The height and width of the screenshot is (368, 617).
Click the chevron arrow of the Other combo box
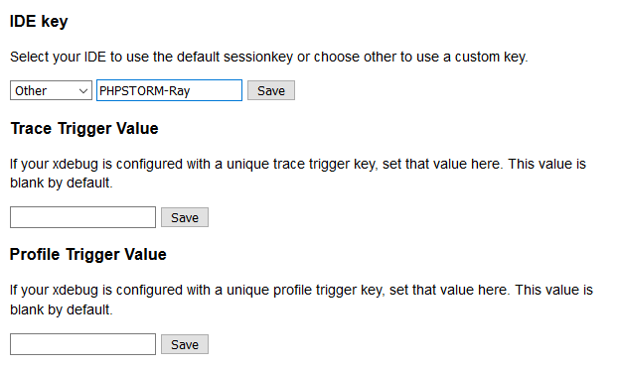click(x=83, y=91)
